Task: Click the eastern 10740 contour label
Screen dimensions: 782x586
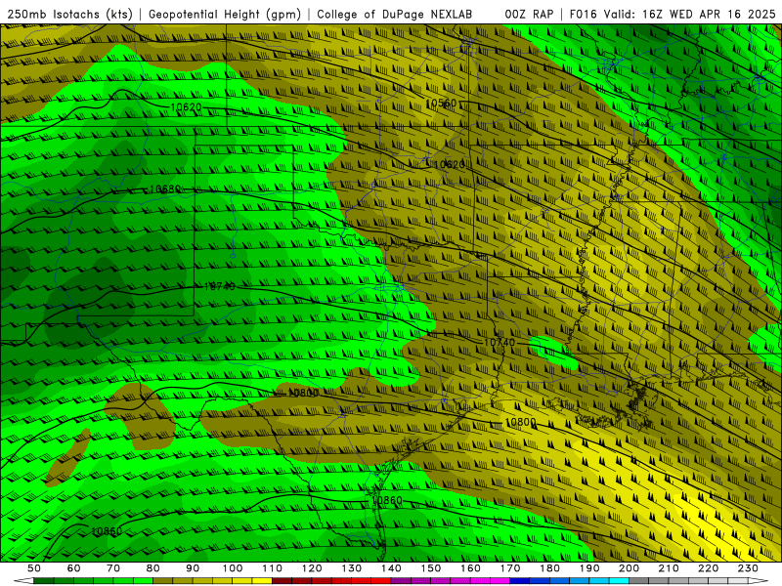Action: click(x=500, y=343)
